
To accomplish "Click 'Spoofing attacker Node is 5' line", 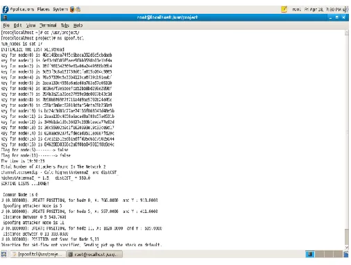I will (x=33, y=206).
